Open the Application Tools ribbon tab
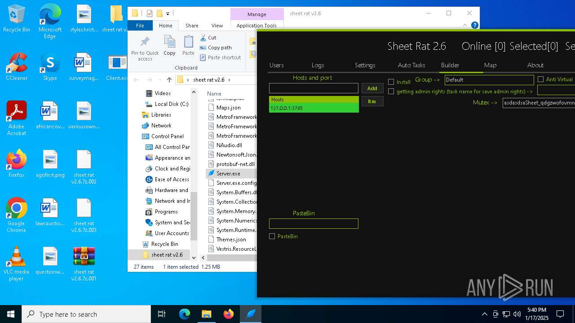 point(257,26)
